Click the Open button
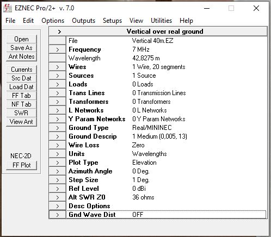Screen dimensions: 271x237 click(x=21, y=39)
